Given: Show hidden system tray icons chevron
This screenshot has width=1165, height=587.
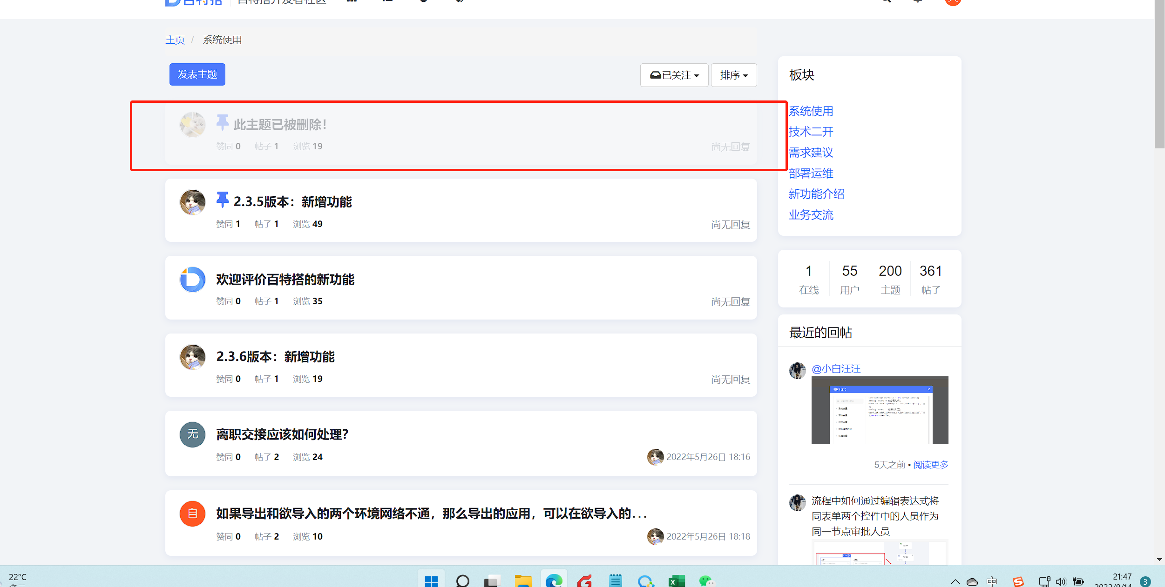Looking at the screenshot, I should 955,581.
